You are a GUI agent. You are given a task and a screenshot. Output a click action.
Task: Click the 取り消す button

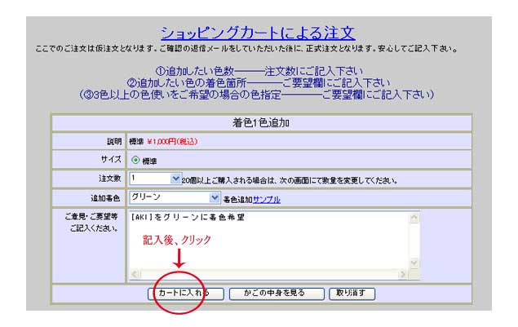[352, 294]
